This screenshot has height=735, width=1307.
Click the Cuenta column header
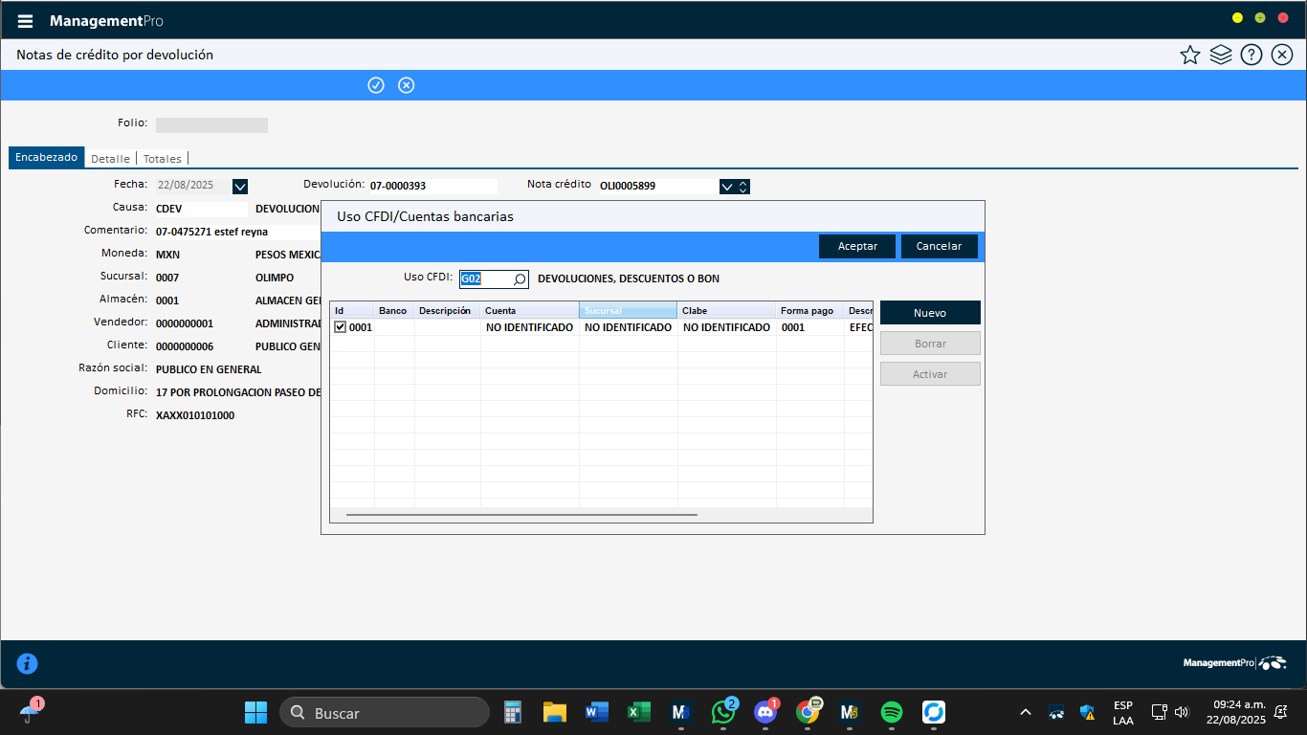point(529,311)
